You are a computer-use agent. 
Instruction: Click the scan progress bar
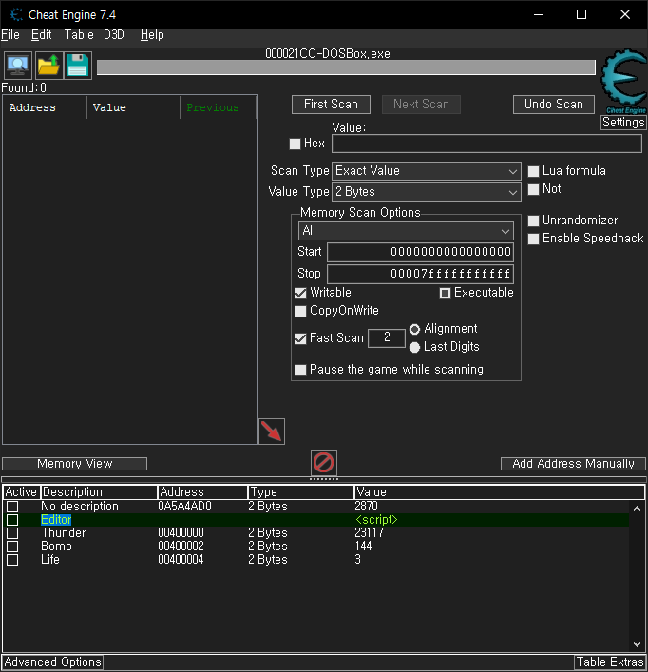(346, 67)
